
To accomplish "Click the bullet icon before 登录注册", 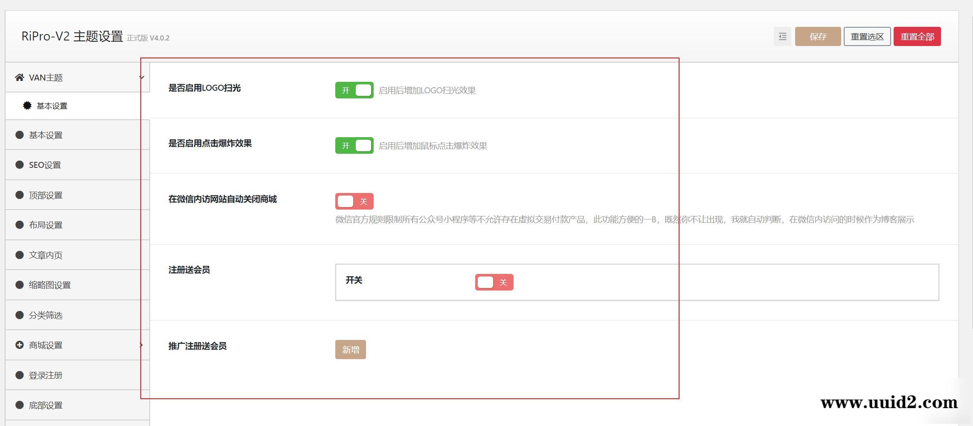I will (19, 375).
